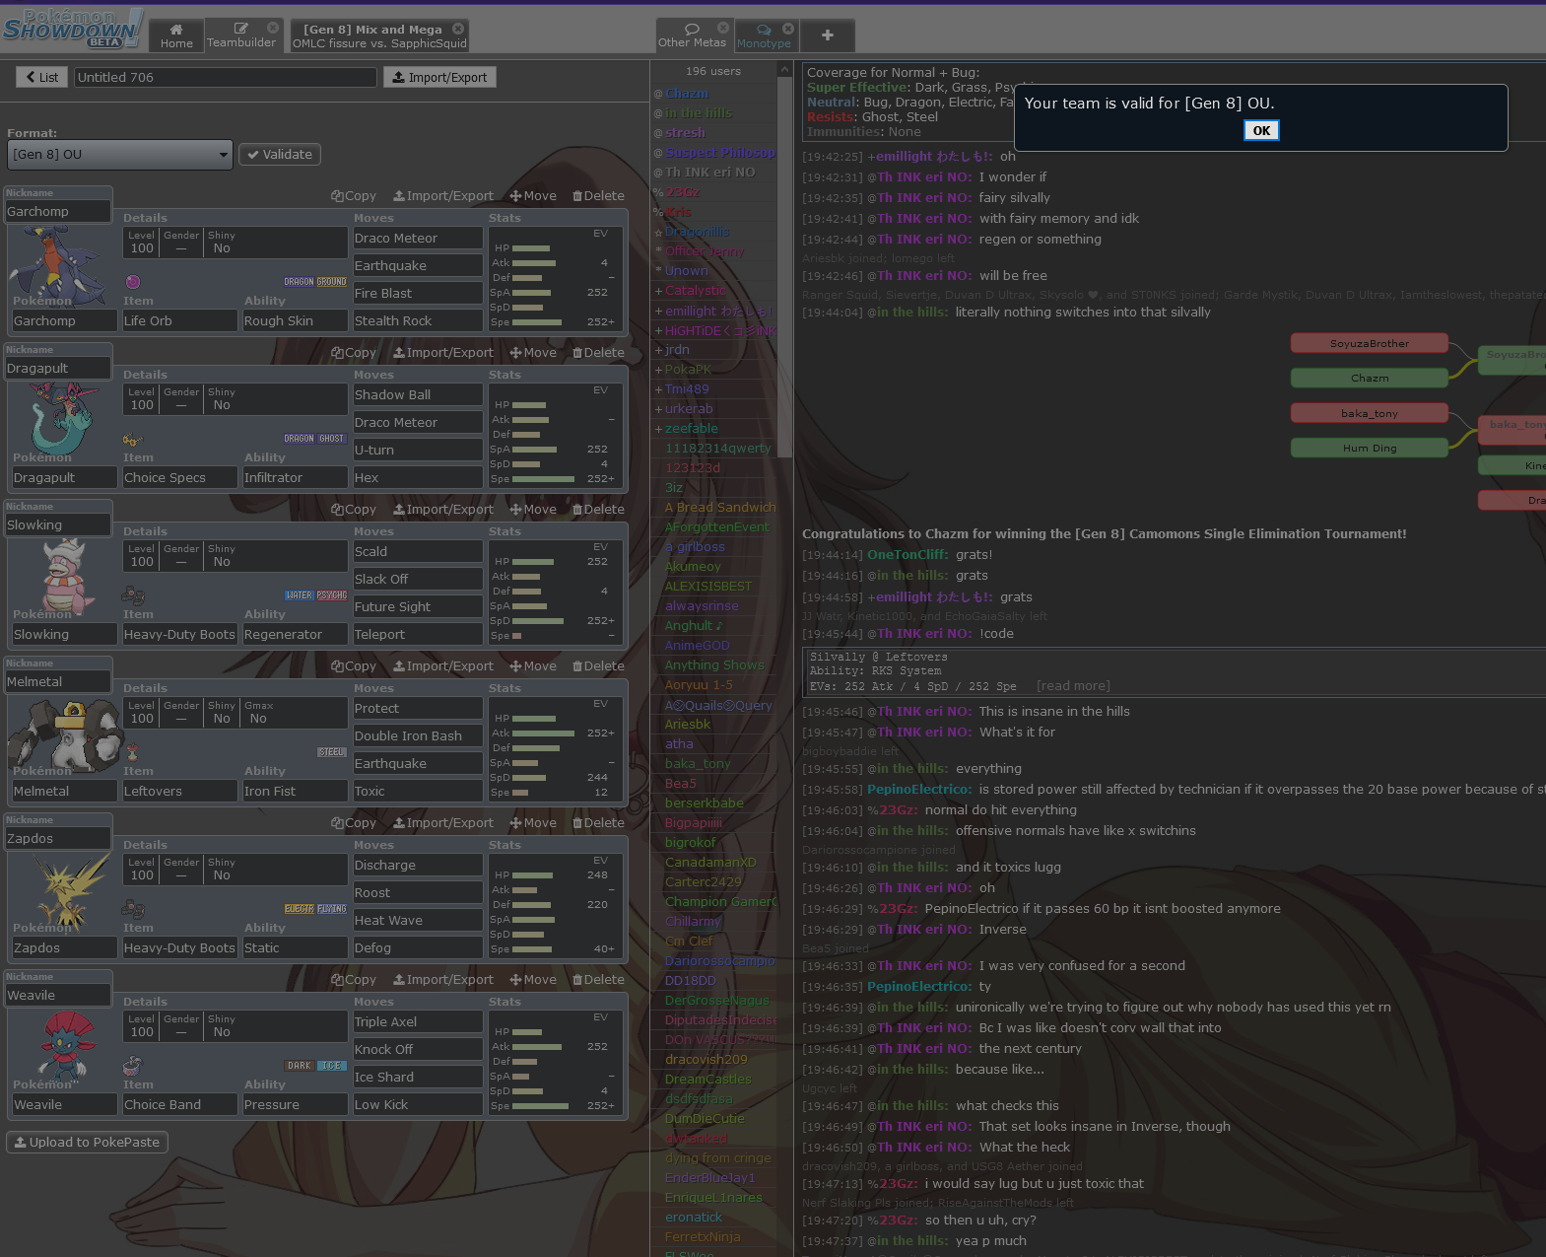Click the Hum Ding tournament bracket node
This screenshot has width=1546, height=1257.
pos(1369,448)
